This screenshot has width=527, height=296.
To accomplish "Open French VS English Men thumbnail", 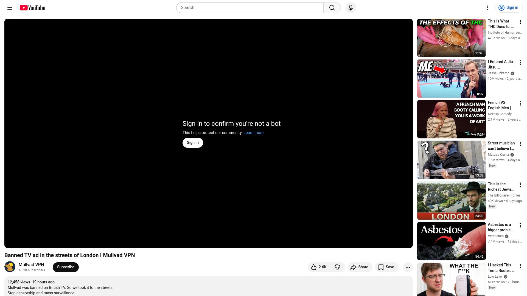I will coord(451,119).
